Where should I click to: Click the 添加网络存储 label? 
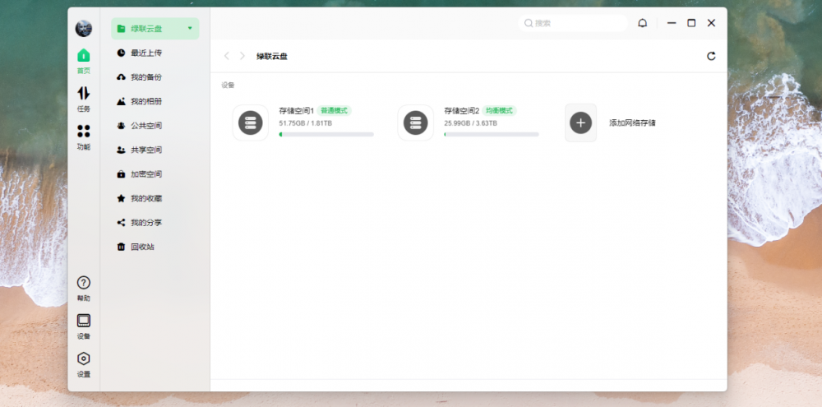[632, 123]
